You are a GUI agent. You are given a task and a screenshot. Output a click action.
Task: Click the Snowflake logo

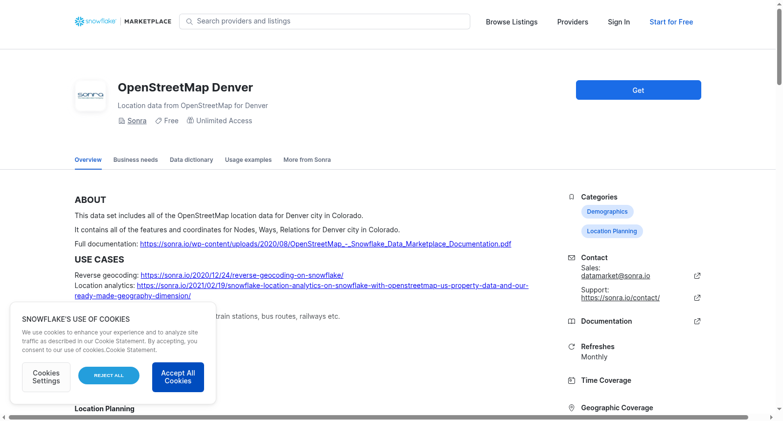click(x=95, y=22)
